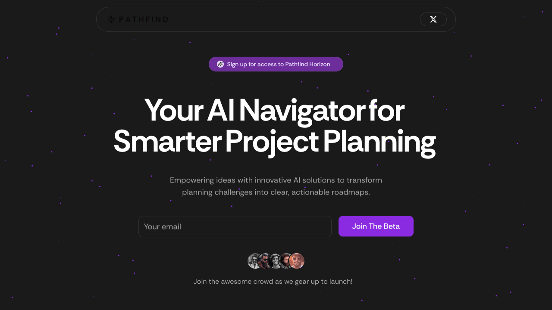Click the logo area at top left
This screenshot has height=310, width=552.
[138, 19]
